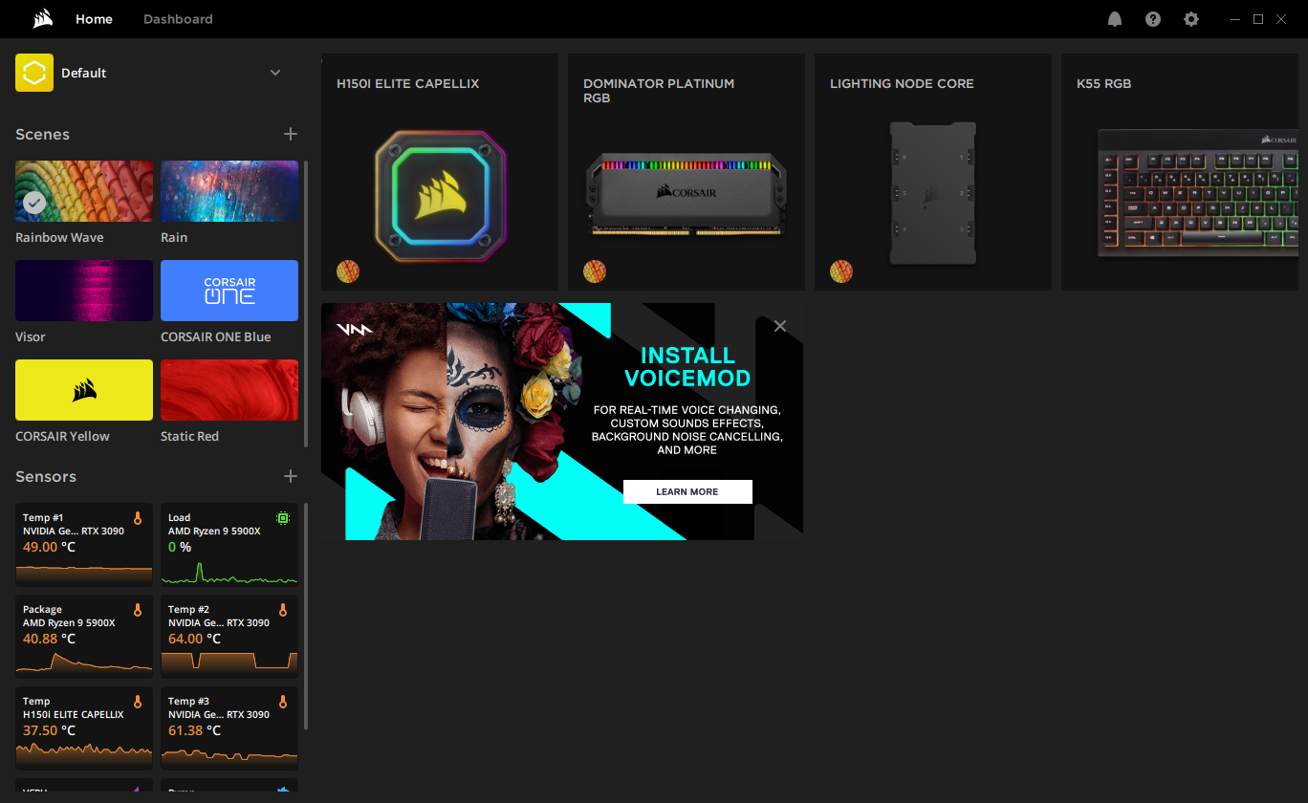Image resolution: width=1308 pixels, height=803 pixels.
Task: Open the H150i Elite Capellix device image
Action: (440, 195)
